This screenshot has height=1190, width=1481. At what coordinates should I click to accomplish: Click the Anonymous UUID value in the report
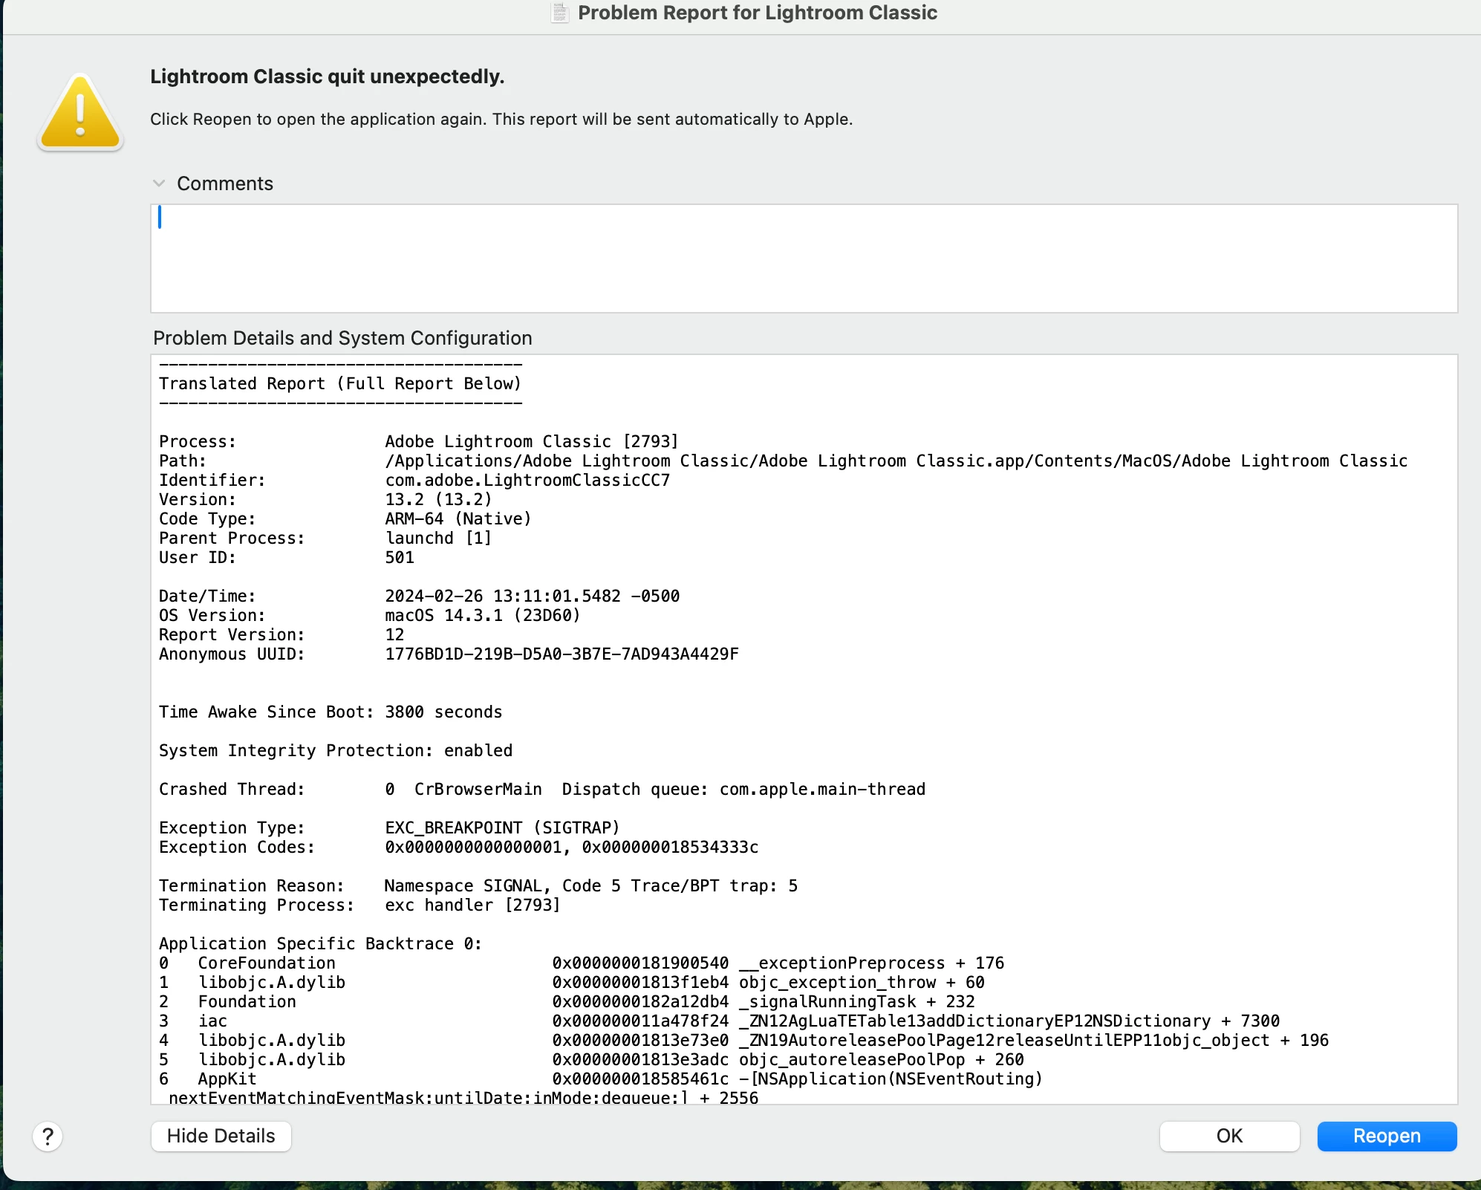coord(562,654)
